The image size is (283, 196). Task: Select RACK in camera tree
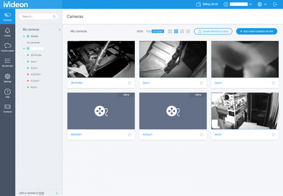(34, 87)
